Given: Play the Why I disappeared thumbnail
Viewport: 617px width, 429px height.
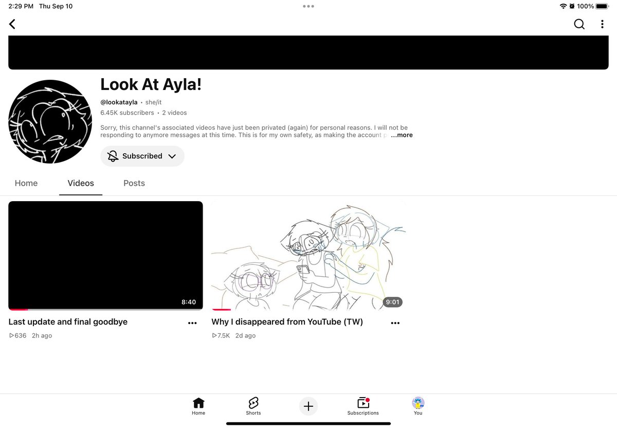Looking at the screenshot, I should pyautogui.click(x=308, y=255).
